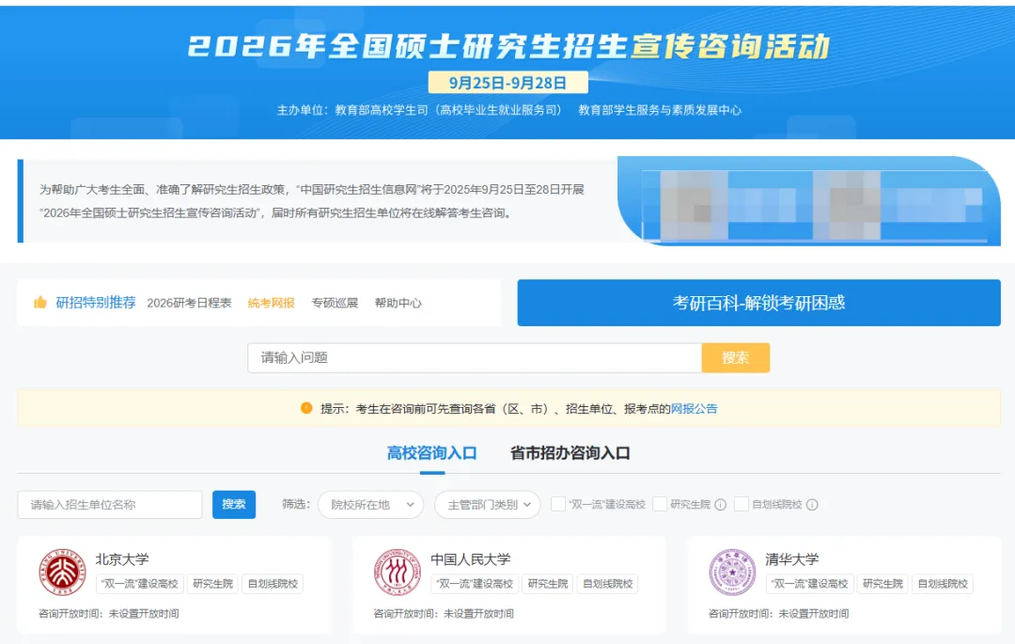This screenshot has height=644, width=1015.
Task: Click the 研究生院 tag under 清华大学
Action: 882,584
